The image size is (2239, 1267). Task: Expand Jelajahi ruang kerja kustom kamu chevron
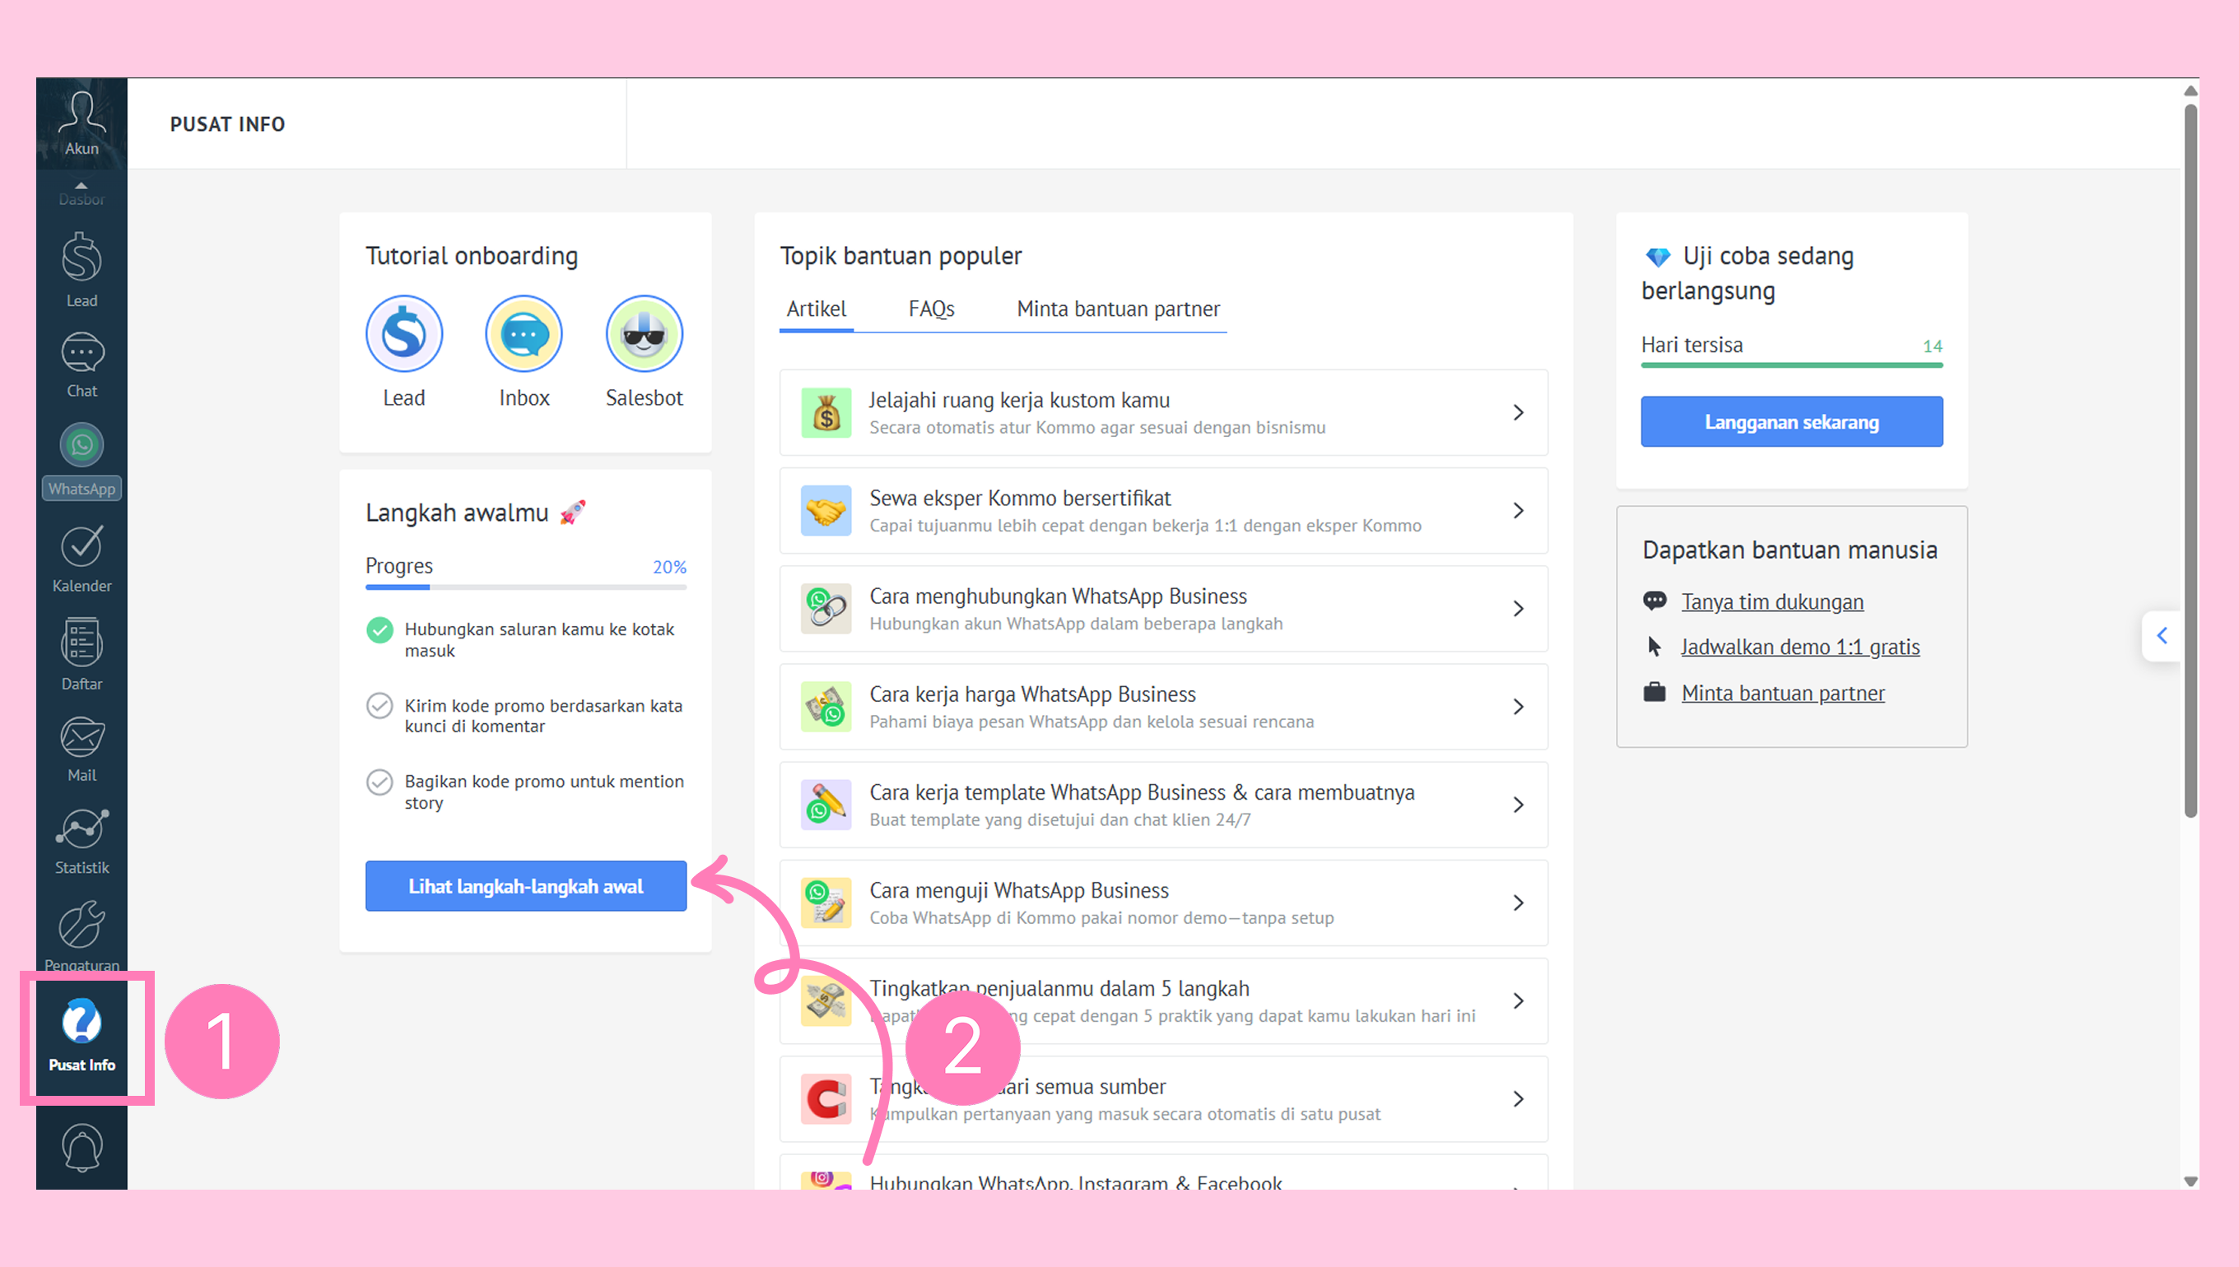click(1518, 412)
